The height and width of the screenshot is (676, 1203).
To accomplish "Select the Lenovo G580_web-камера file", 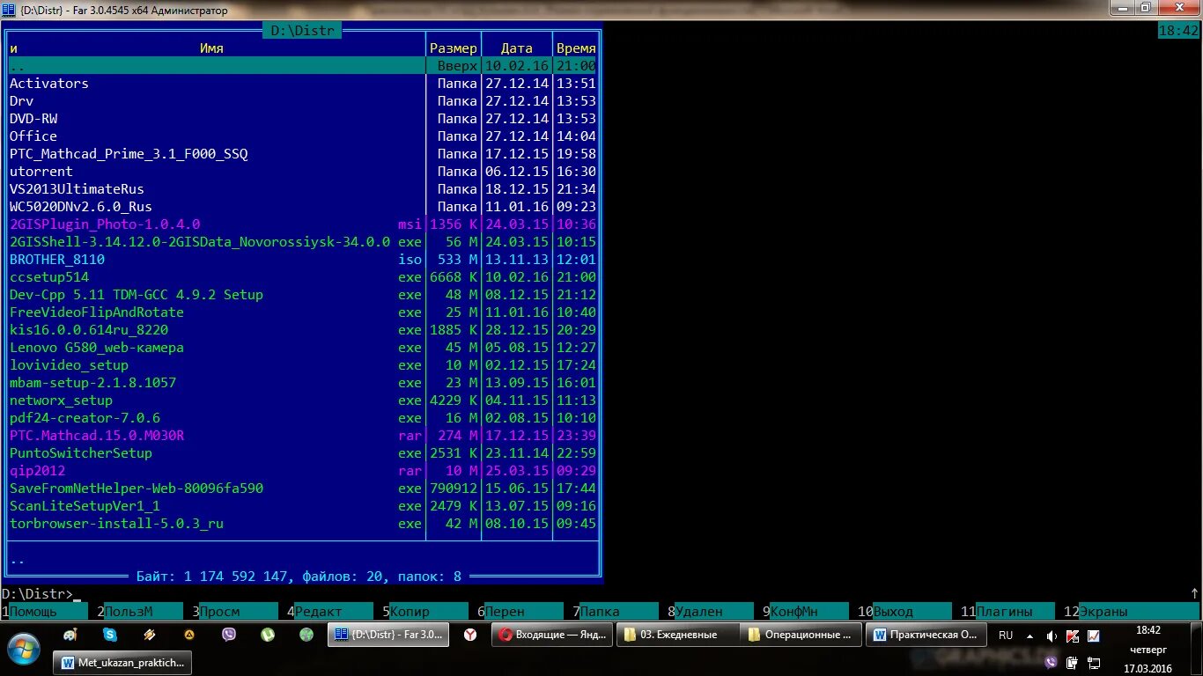I will click(x=302, y=348).
